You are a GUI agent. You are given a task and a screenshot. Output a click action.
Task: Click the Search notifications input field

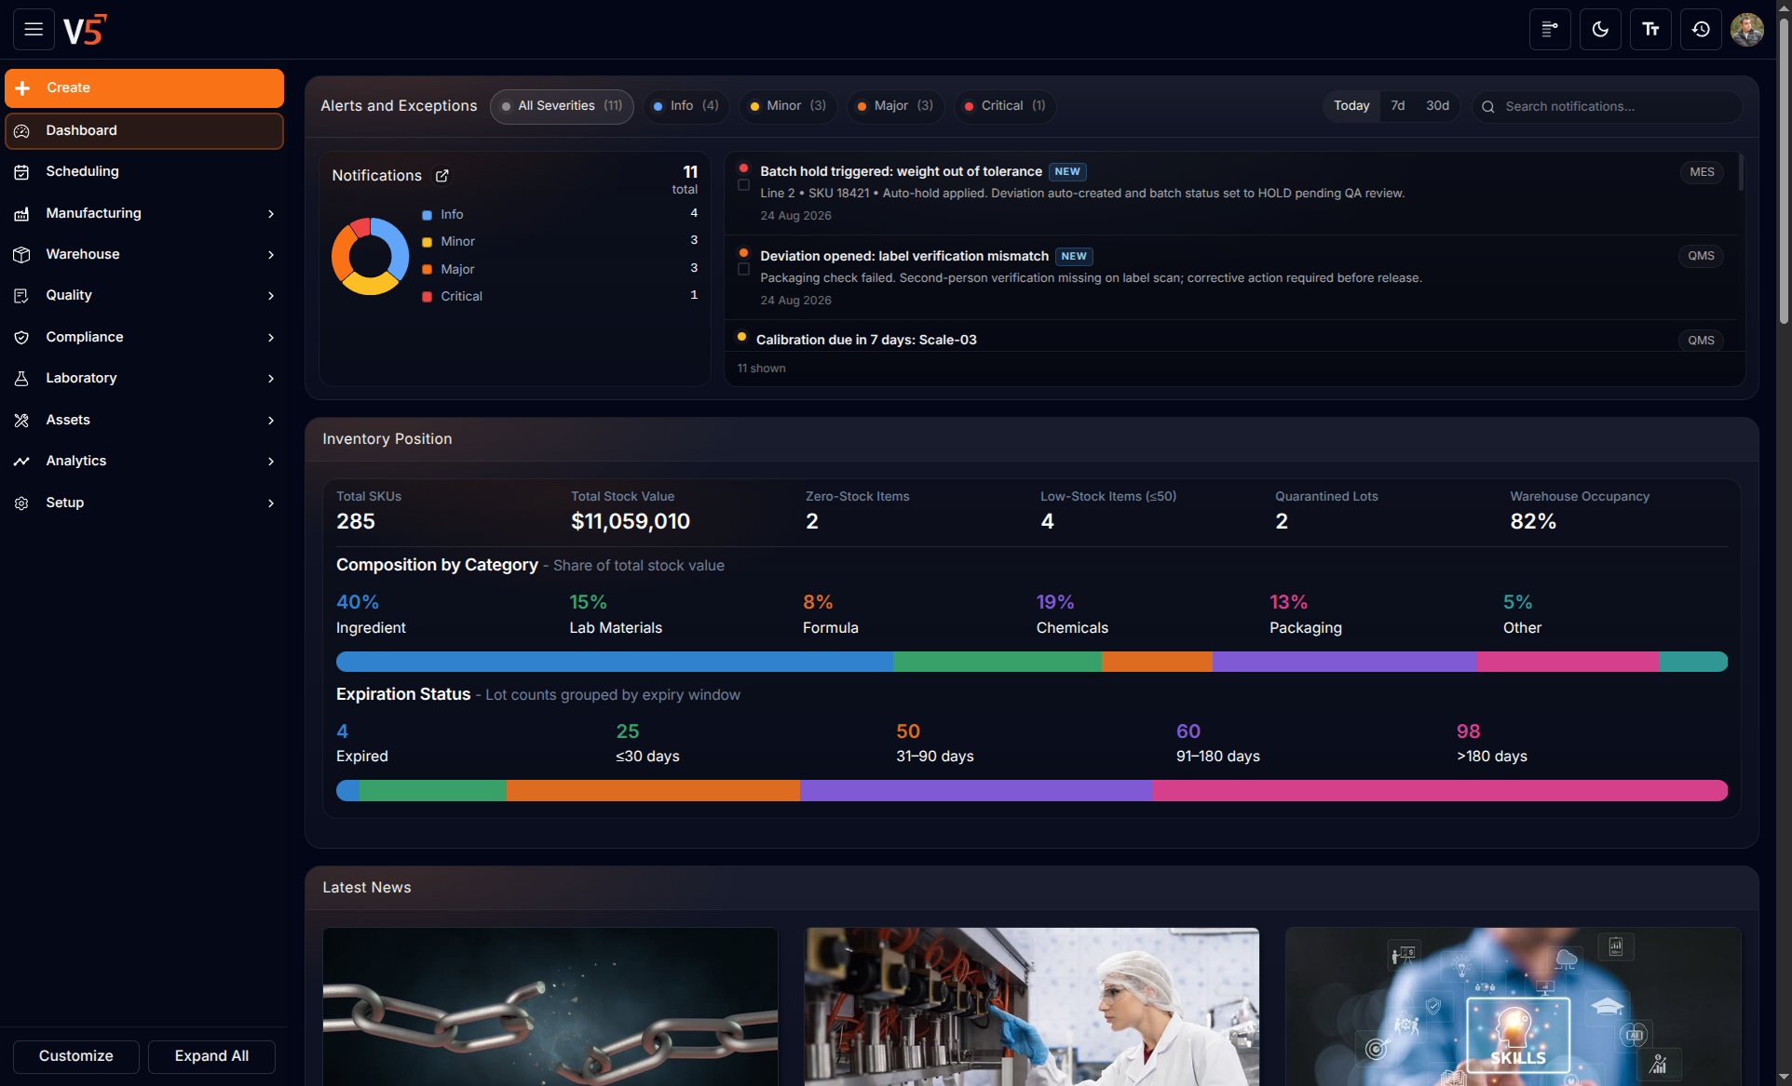[x=1607, y=107]
